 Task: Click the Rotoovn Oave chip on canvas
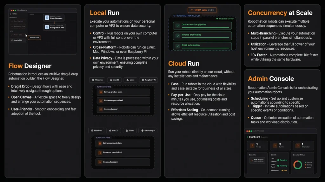tap(34, 38)
